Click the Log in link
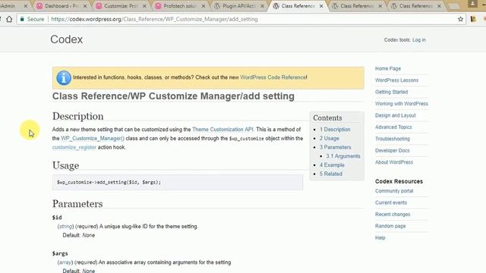Screen dimensions: 486x273 tap(418, 40)
